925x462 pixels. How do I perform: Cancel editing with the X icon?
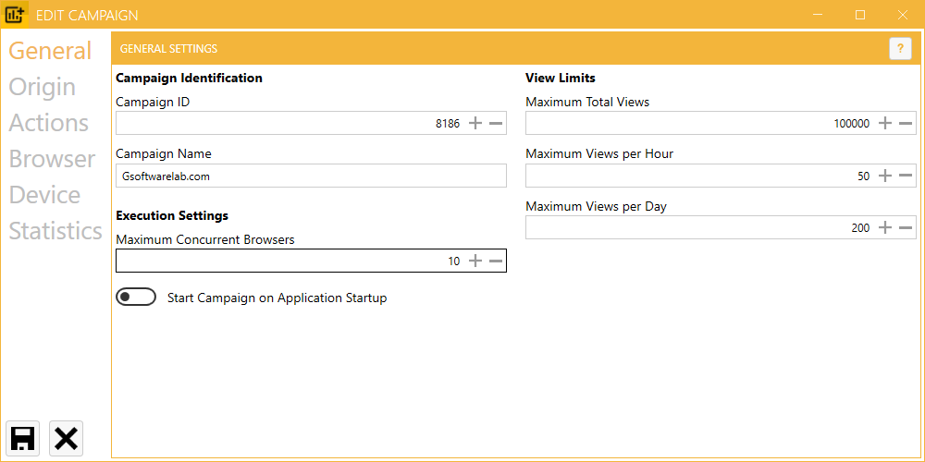(x=66, y=439)
